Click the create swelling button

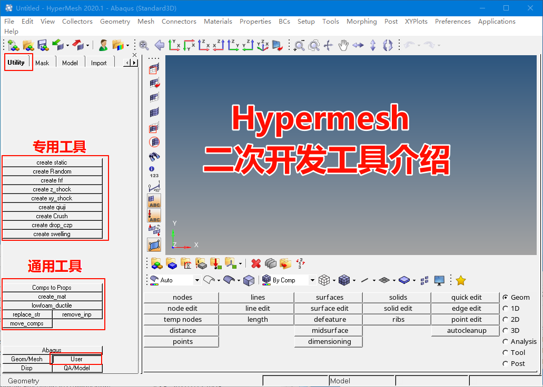pos(52,234)
